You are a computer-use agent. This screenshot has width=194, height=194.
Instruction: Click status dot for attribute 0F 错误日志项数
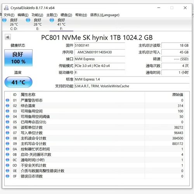pos(7,176)
